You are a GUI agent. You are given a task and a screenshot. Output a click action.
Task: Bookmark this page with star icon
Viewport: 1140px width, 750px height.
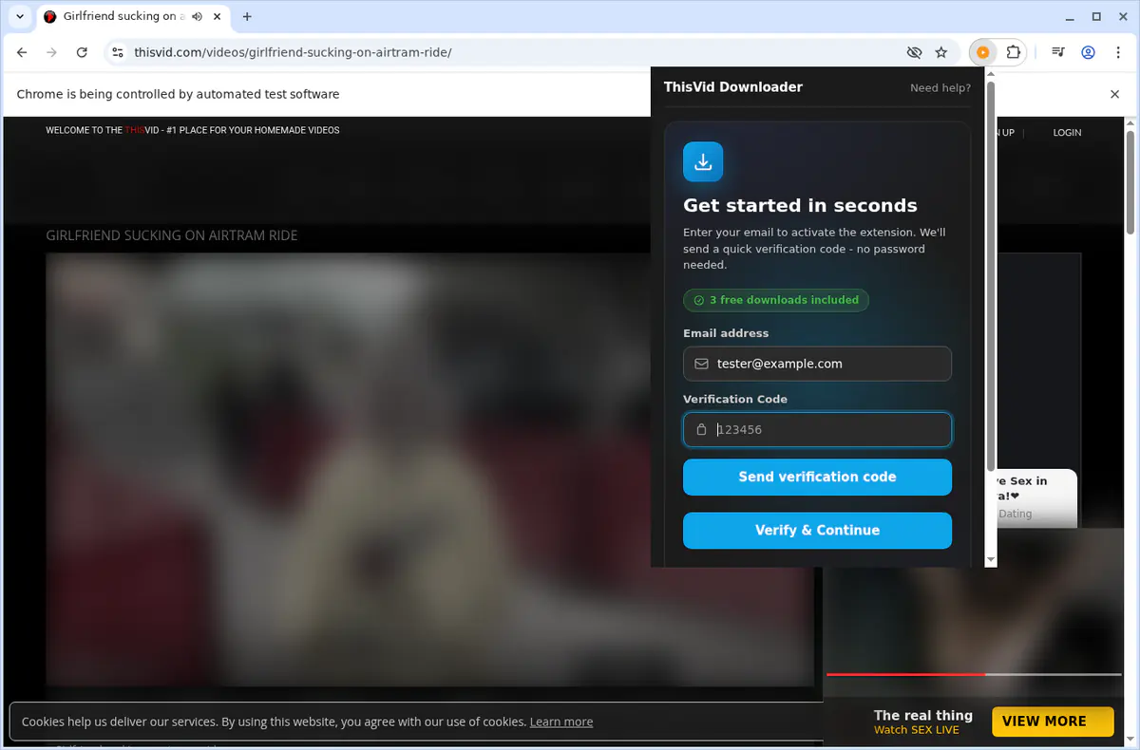tap(941, 52)
